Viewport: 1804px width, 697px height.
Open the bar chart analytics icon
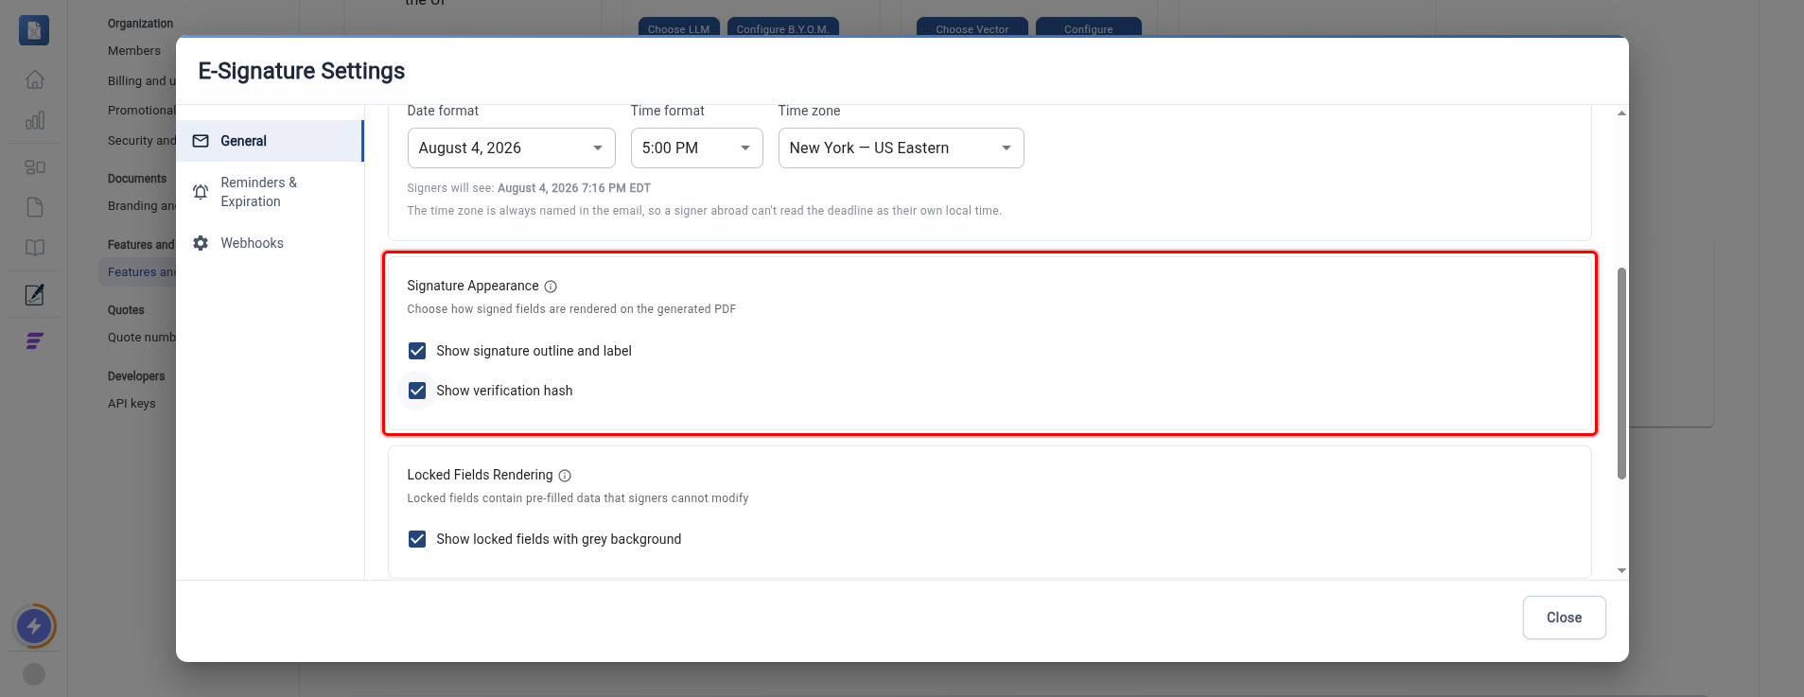tap(35, 120)
